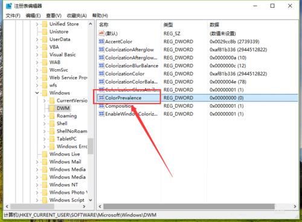Image resolution: width=302 pixels, height=222 pixels.
Task: Click the WAB folder icon
Action: (45, 62)
